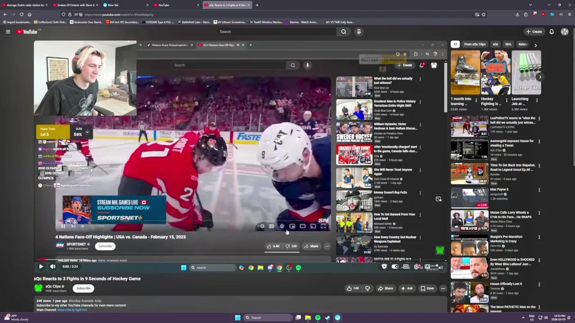Open options for Asmongold exposes Hasan video
This screenshot has height=323, width=575.
[x=539, y=141]
